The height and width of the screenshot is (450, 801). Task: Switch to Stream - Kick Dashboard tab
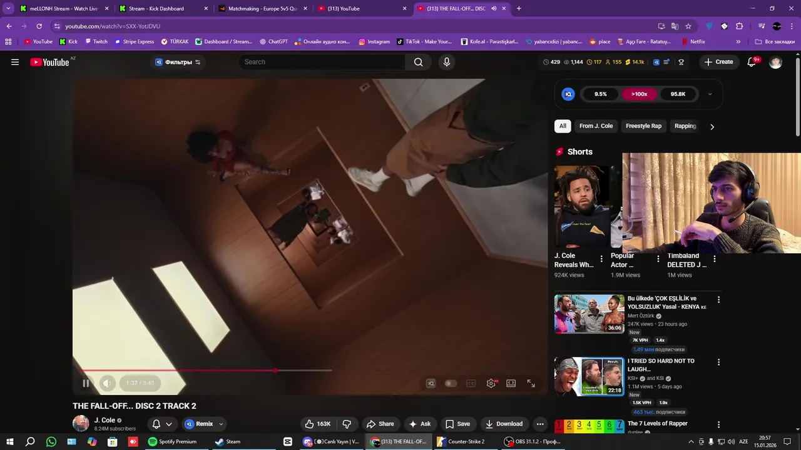(x=160, y=9)
